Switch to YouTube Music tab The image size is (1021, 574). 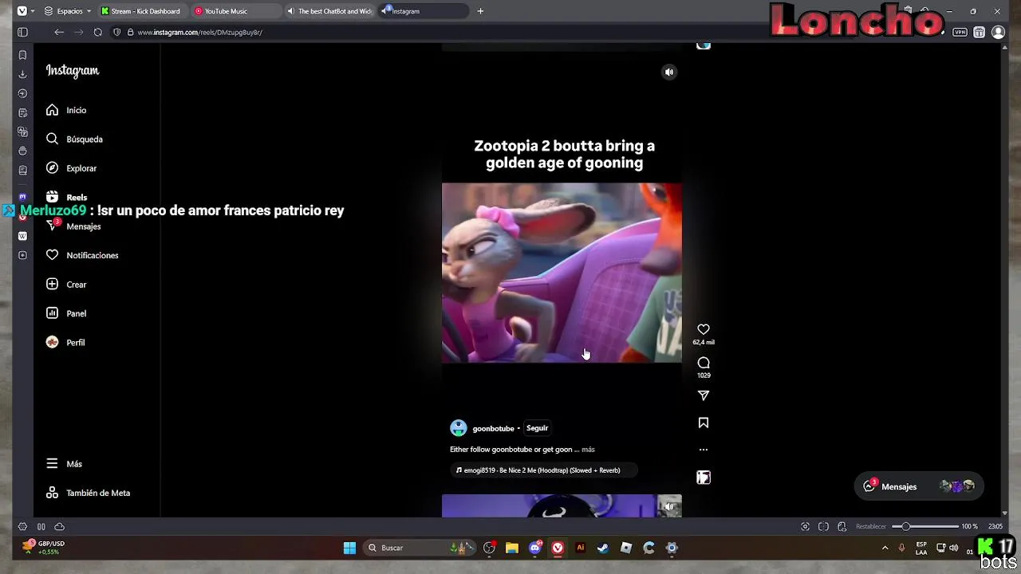(235, 11)
